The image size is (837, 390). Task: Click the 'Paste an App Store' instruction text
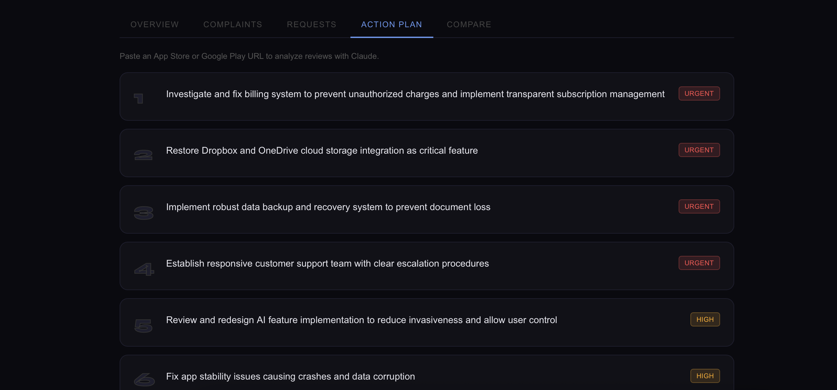pyautogui.click(x=249, y=56)
